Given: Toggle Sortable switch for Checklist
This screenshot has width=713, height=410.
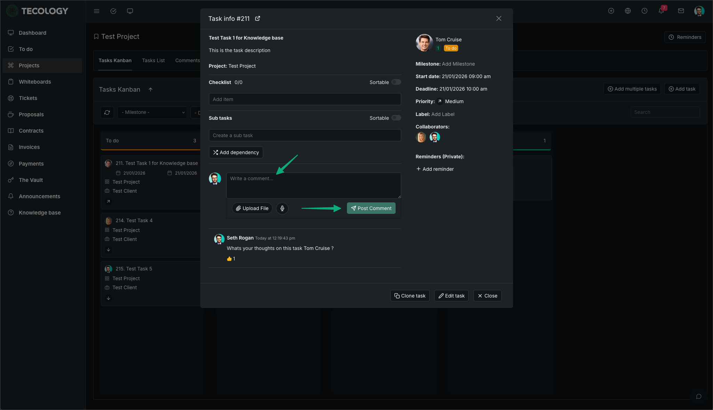Looking at the screenshot, I should tap(396, 82).
